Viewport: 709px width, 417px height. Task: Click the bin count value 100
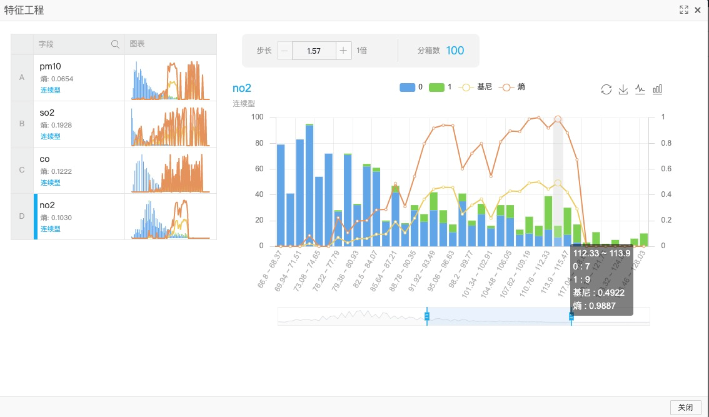[x=455, y=51]
